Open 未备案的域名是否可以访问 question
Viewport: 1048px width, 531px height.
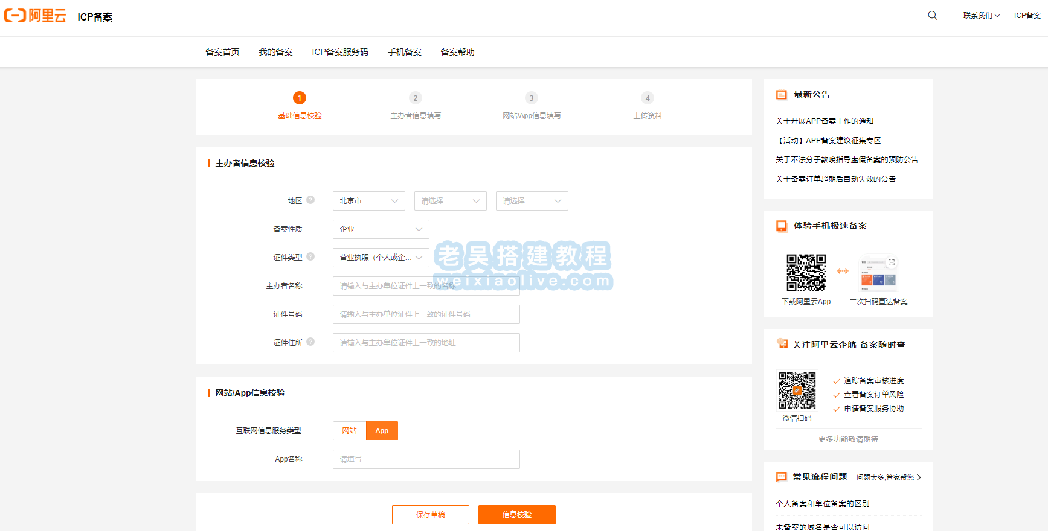(x=823, y=527)
